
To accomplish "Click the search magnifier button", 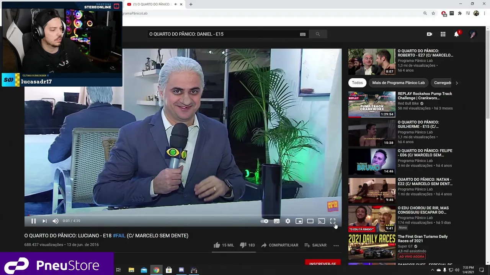I will (318, 34).
